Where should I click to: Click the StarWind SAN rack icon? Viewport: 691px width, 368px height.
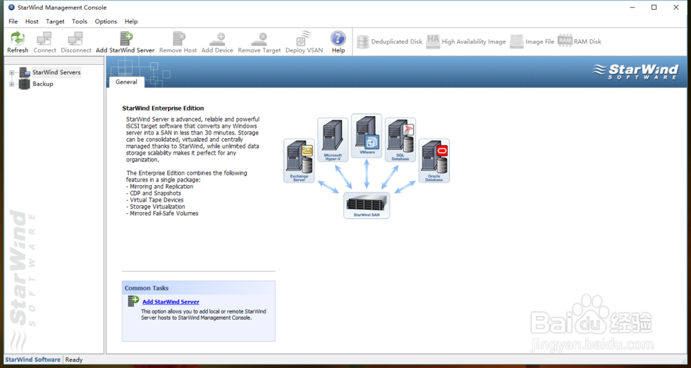click(367, 205)
